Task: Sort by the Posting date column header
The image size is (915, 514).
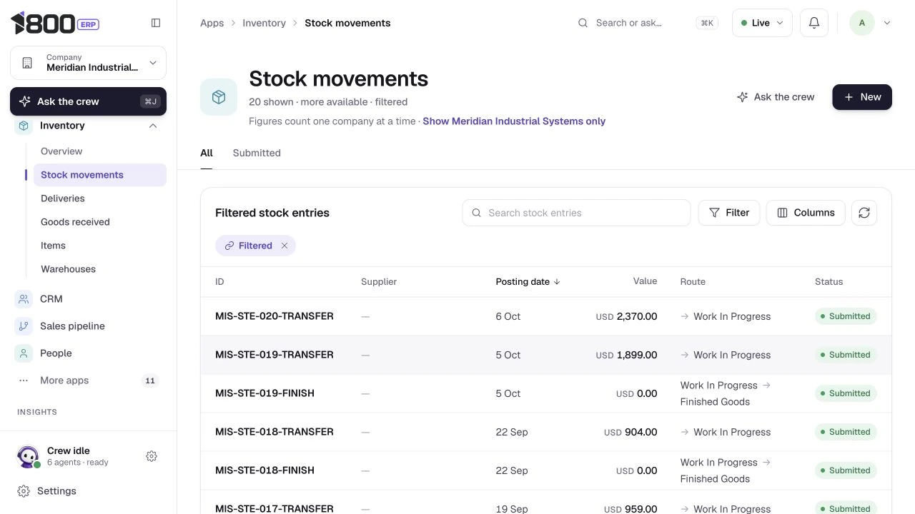Action: click(x=528, y=282)
